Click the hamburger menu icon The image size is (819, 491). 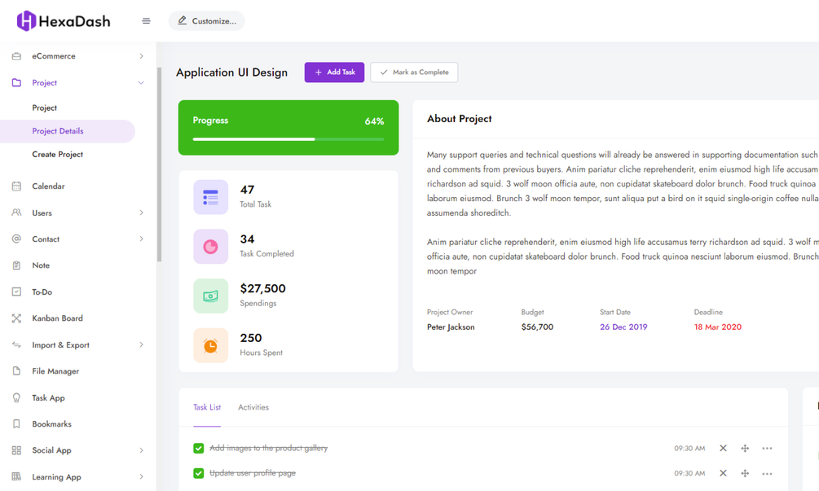point(146,21)
